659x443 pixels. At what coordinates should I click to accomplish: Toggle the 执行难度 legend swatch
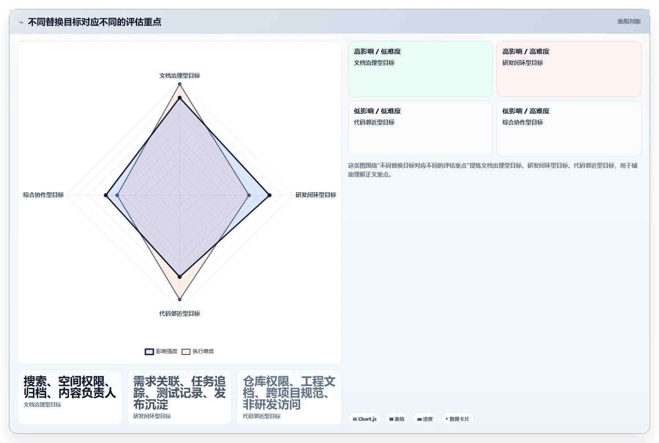[186, 352]
